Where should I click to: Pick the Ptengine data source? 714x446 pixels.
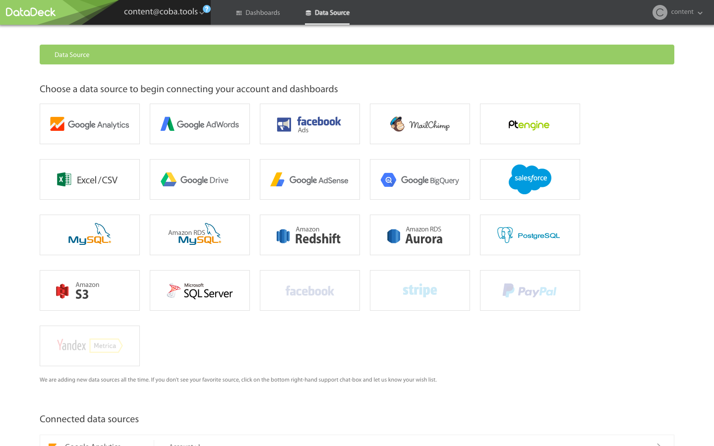point(530,124)
